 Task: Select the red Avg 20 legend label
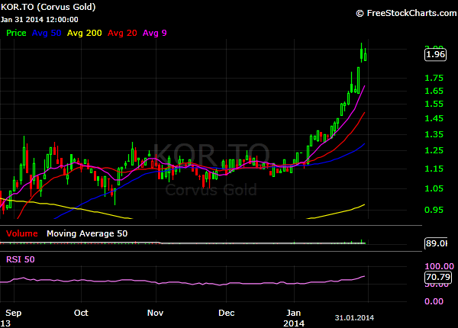coord(122,33)
